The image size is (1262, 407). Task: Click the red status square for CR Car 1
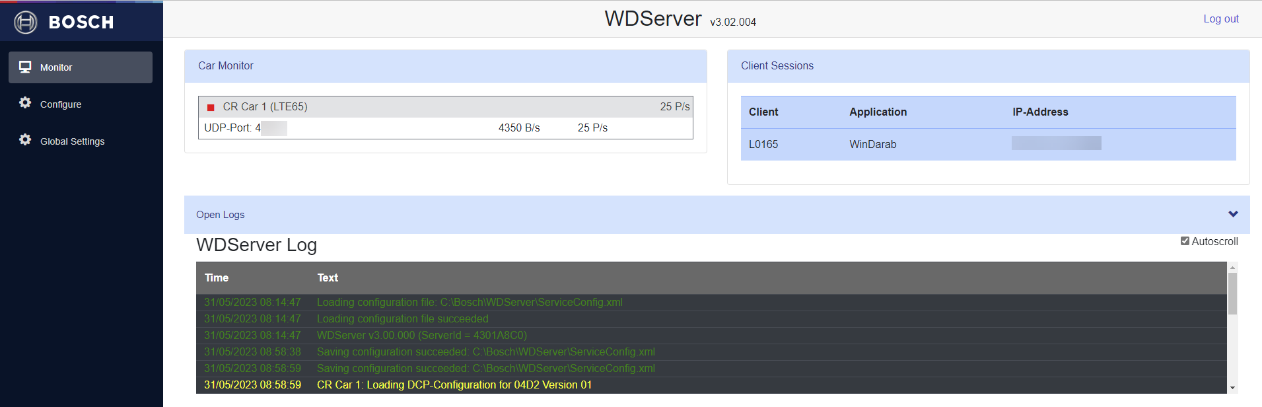click(211, 107)
